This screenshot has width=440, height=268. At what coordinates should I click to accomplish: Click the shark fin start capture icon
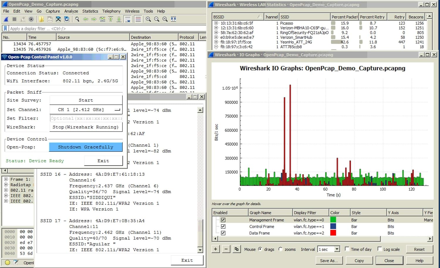(x=6, y=19)
